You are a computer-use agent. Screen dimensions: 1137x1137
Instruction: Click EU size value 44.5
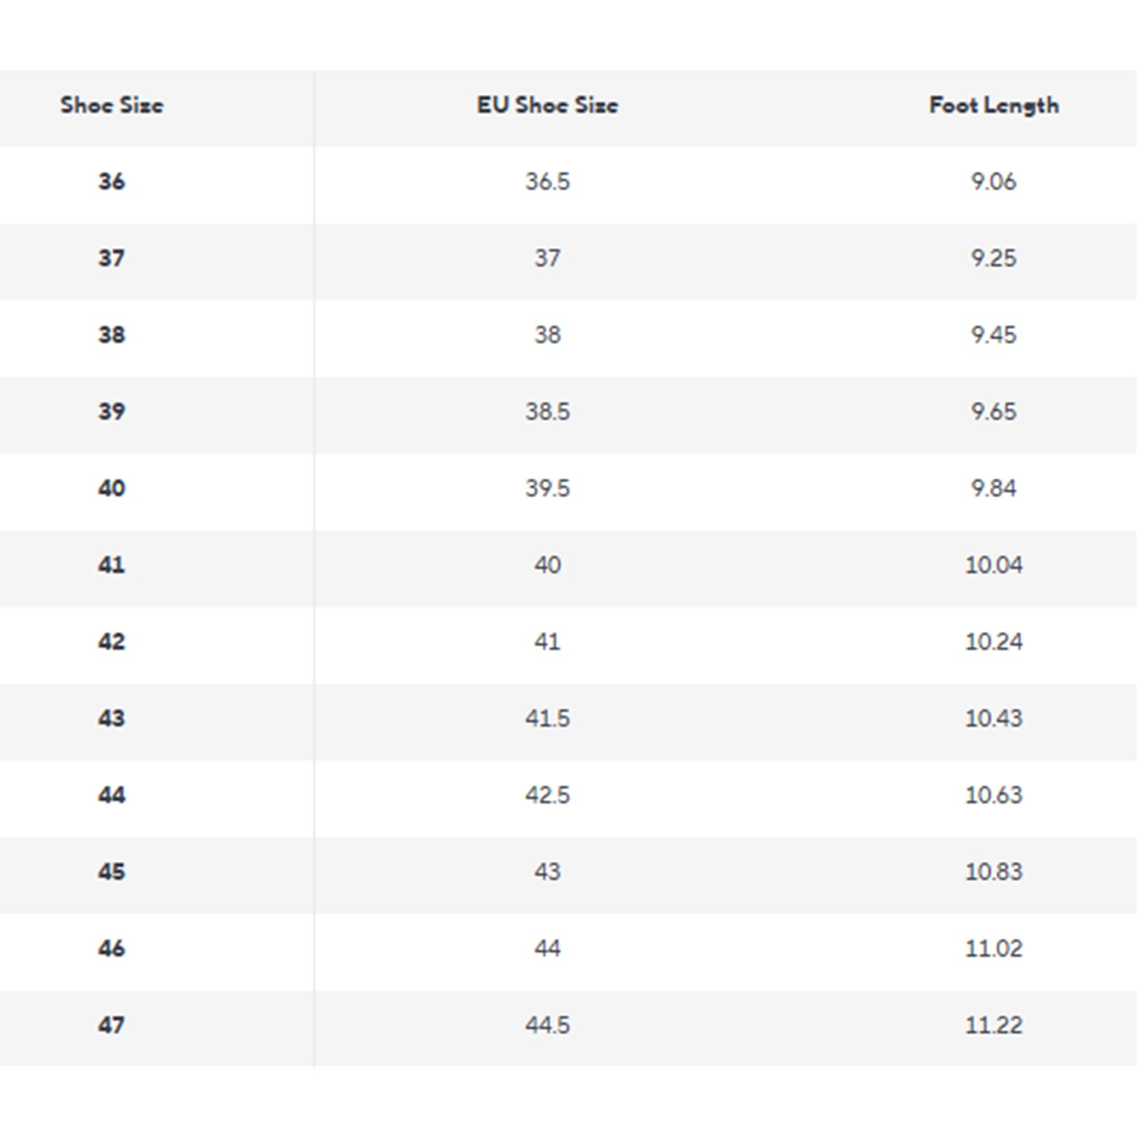(547, 1025)
